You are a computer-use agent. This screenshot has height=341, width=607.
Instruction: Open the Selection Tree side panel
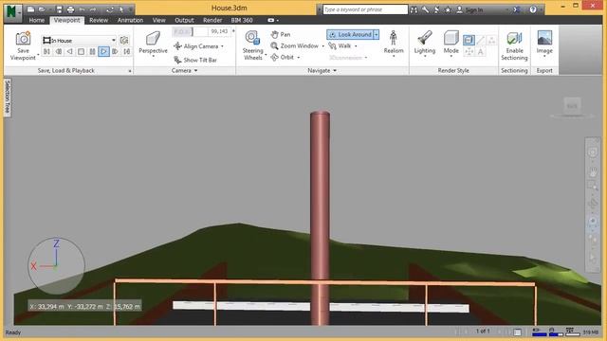(7, 97)
